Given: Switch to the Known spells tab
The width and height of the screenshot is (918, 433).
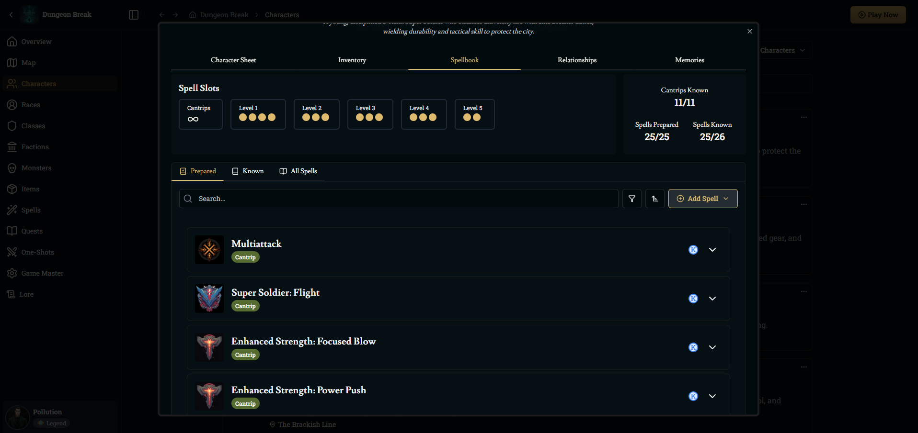Looking at the screenshot, I should 248,171.
